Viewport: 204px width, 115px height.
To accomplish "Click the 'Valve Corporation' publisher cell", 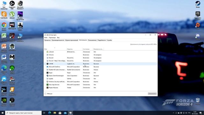I will point(72,76).
